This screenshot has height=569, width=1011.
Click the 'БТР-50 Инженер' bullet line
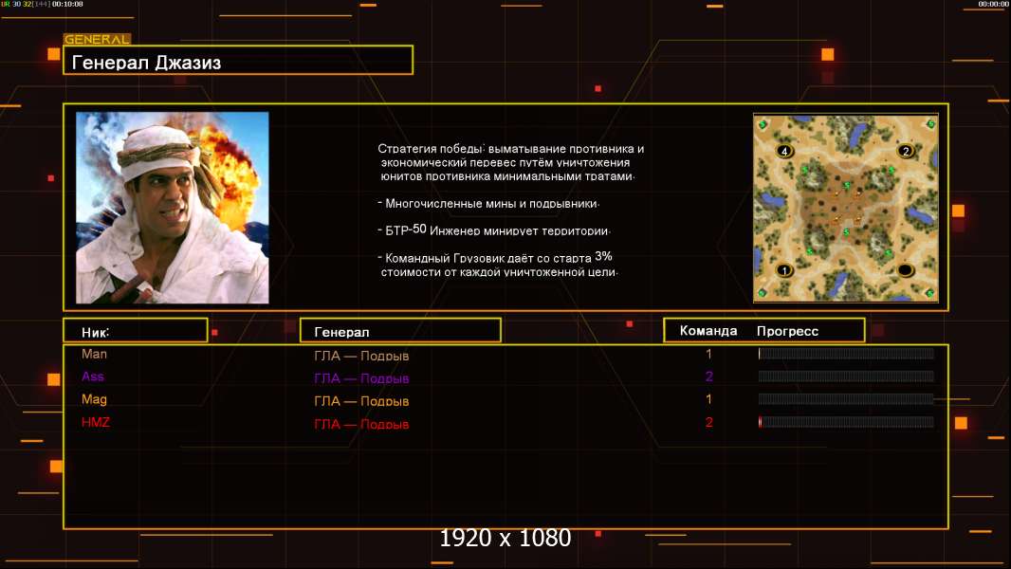[494, 230]
